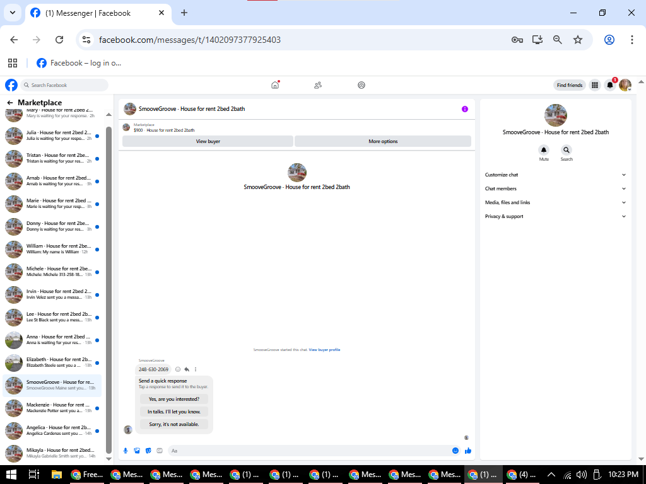Open Tristan's House for rent conversation
Image resolution: width=646 pixels, height=484 pixels.
point(52,158)
